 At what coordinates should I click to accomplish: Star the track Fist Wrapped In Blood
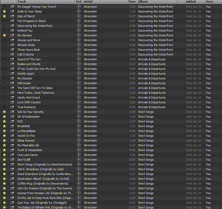[x=5, y=21]
